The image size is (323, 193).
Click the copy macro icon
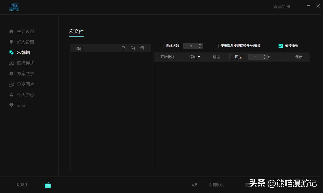[142, 48]
